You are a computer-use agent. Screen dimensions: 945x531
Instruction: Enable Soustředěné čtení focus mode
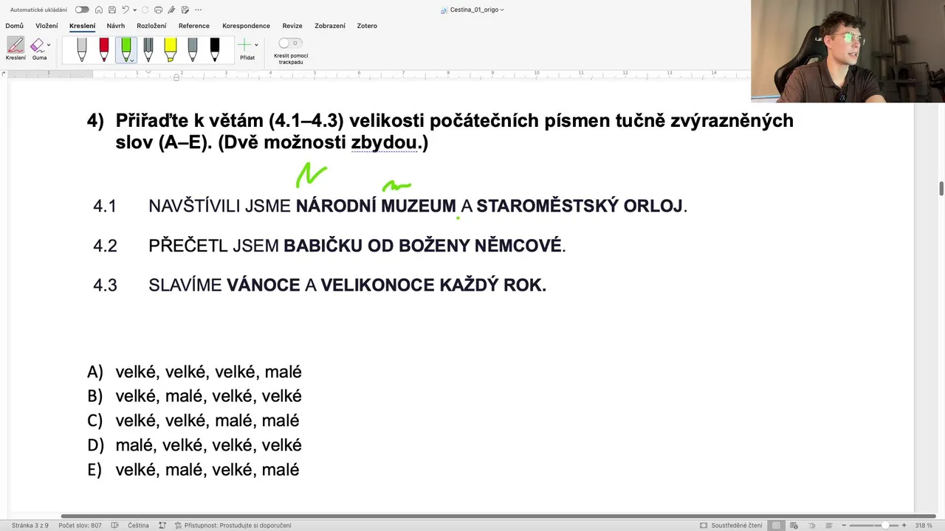click(x=731, y=525)
